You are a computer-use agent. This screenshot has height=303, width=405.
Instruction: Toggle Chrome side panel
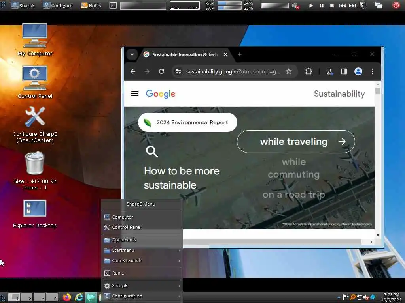[x=344, y=71]
